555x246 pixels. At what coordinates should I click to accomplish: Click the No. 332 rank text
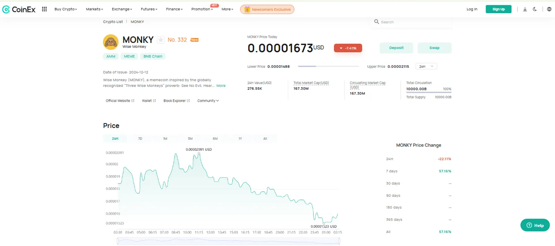click(x=177, y=40)
